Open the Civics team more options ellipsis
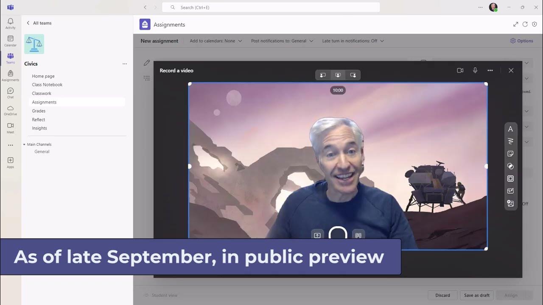 point(124,64)
